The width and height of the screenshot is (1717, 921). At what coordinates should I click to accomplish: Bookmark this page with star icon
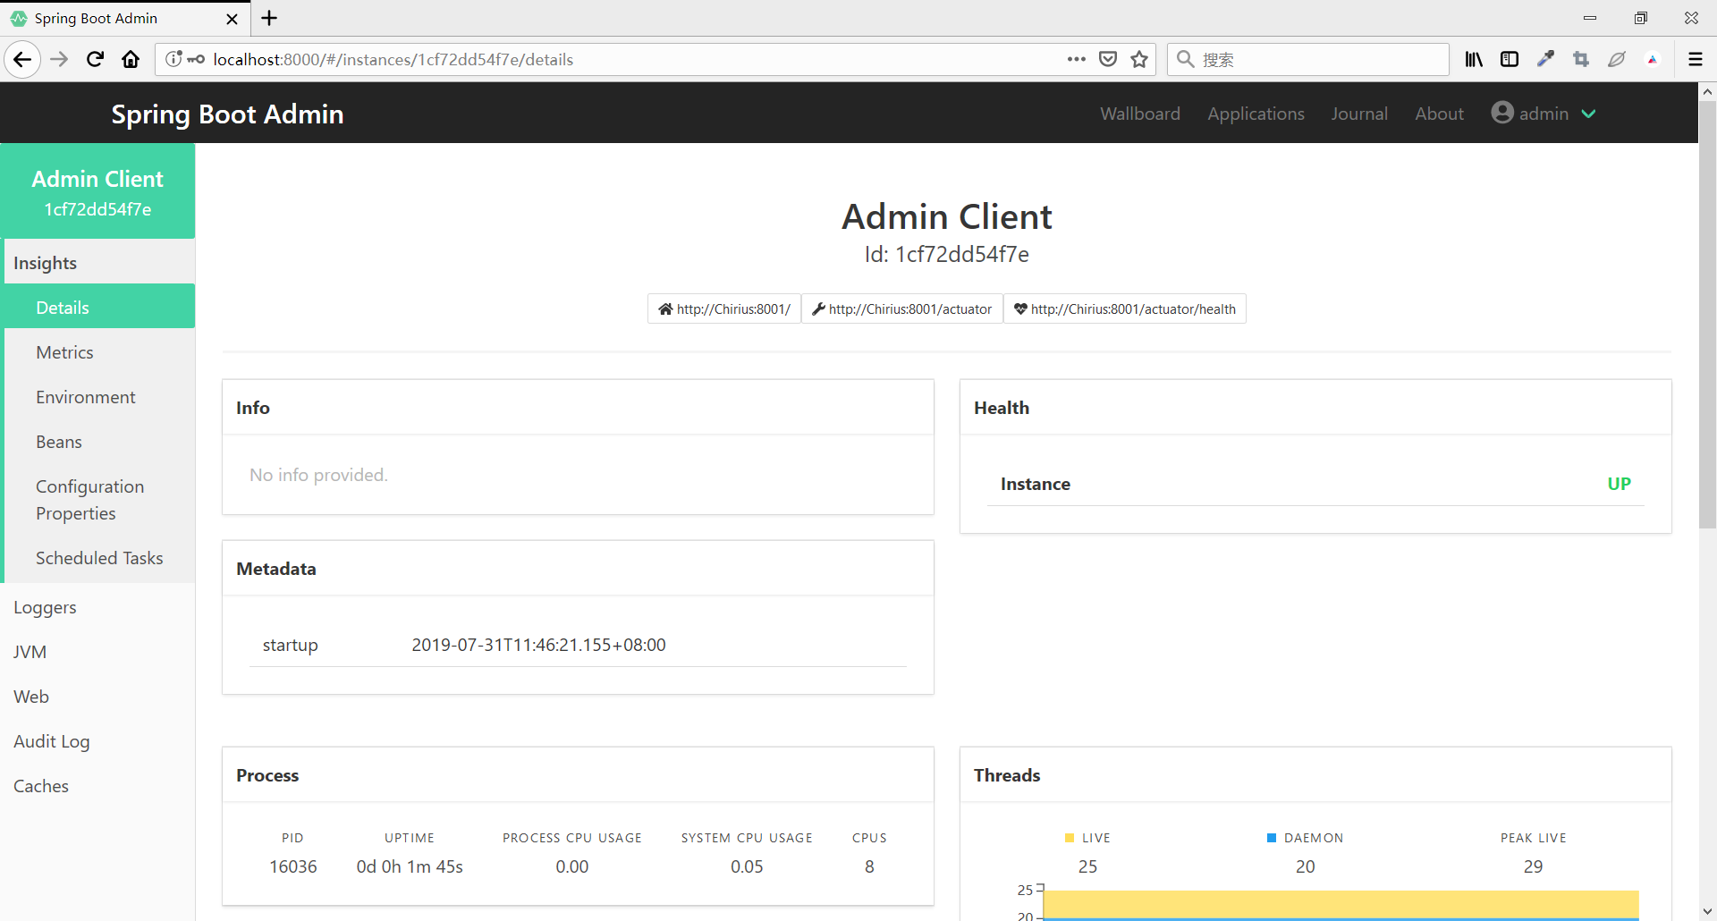coord(1139,59)
